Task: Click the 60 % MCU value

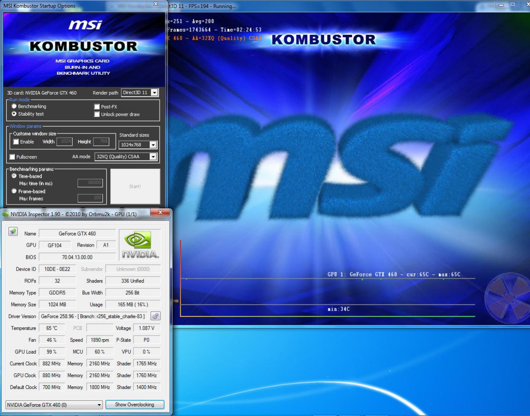Action: click(100, 352)
